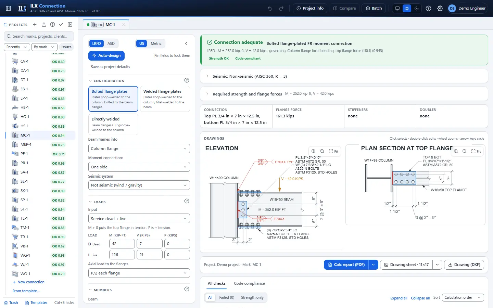Open the Sort order dropdown
Screen dimensions: 493x308
click(x=463, y=298)
